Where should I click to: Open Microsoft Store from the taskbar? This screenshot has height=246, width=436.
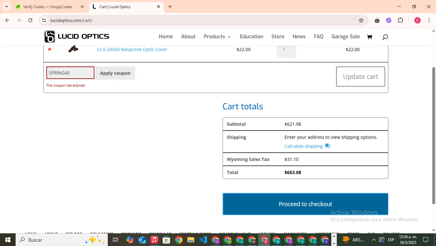click(167, 240)
